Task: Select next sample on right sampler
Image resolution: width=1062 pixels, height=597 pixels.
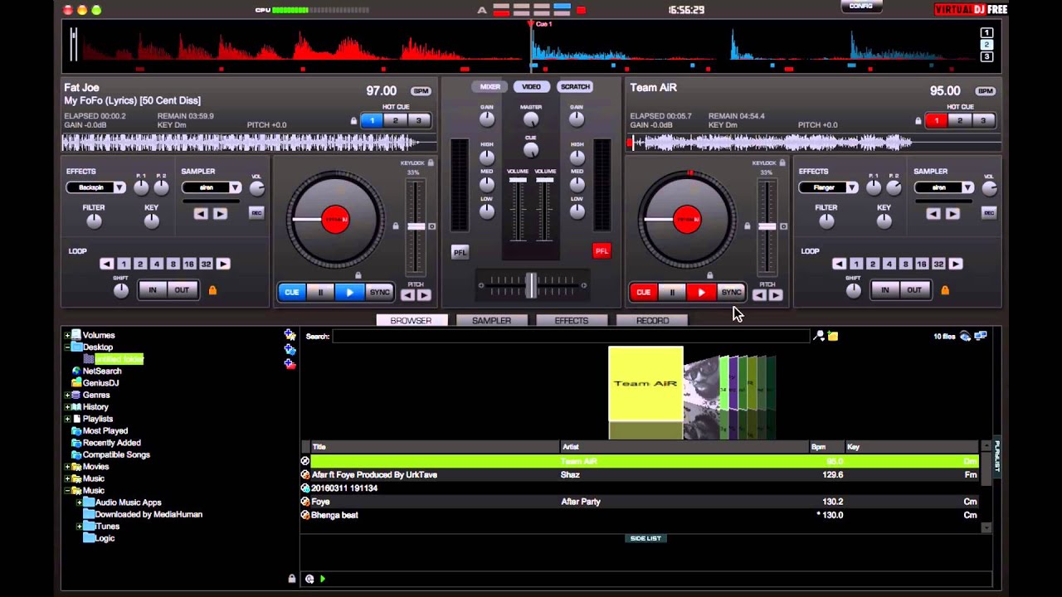Action: pyautogui.click(x=952, y=214)
